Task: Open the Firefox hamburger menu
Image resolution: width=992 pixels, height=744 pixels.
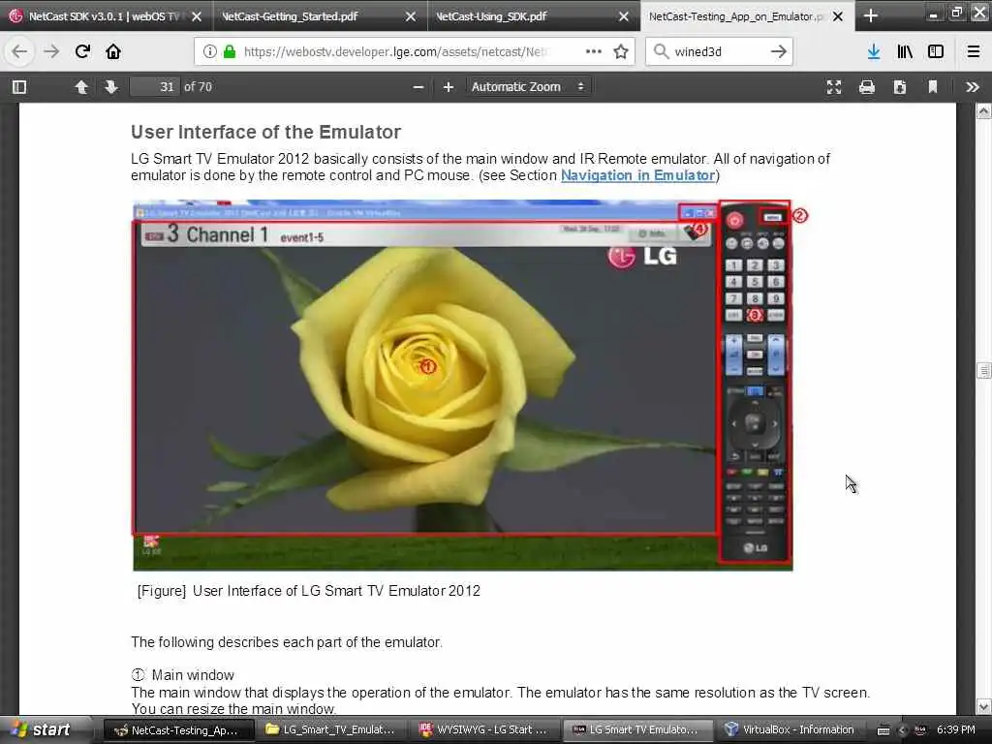Action: pyautogui.click(x=974, y=52)
